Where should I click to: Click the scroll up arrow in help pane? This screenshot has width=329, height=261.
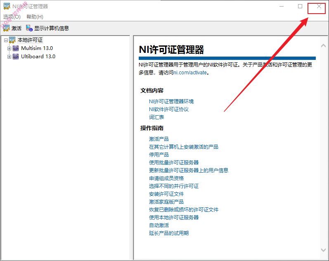(323, 46)
